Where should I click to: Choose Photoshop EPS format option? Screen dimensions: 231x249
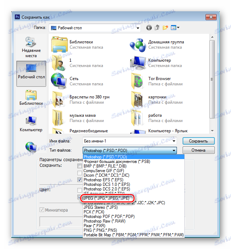coord(134,180)
